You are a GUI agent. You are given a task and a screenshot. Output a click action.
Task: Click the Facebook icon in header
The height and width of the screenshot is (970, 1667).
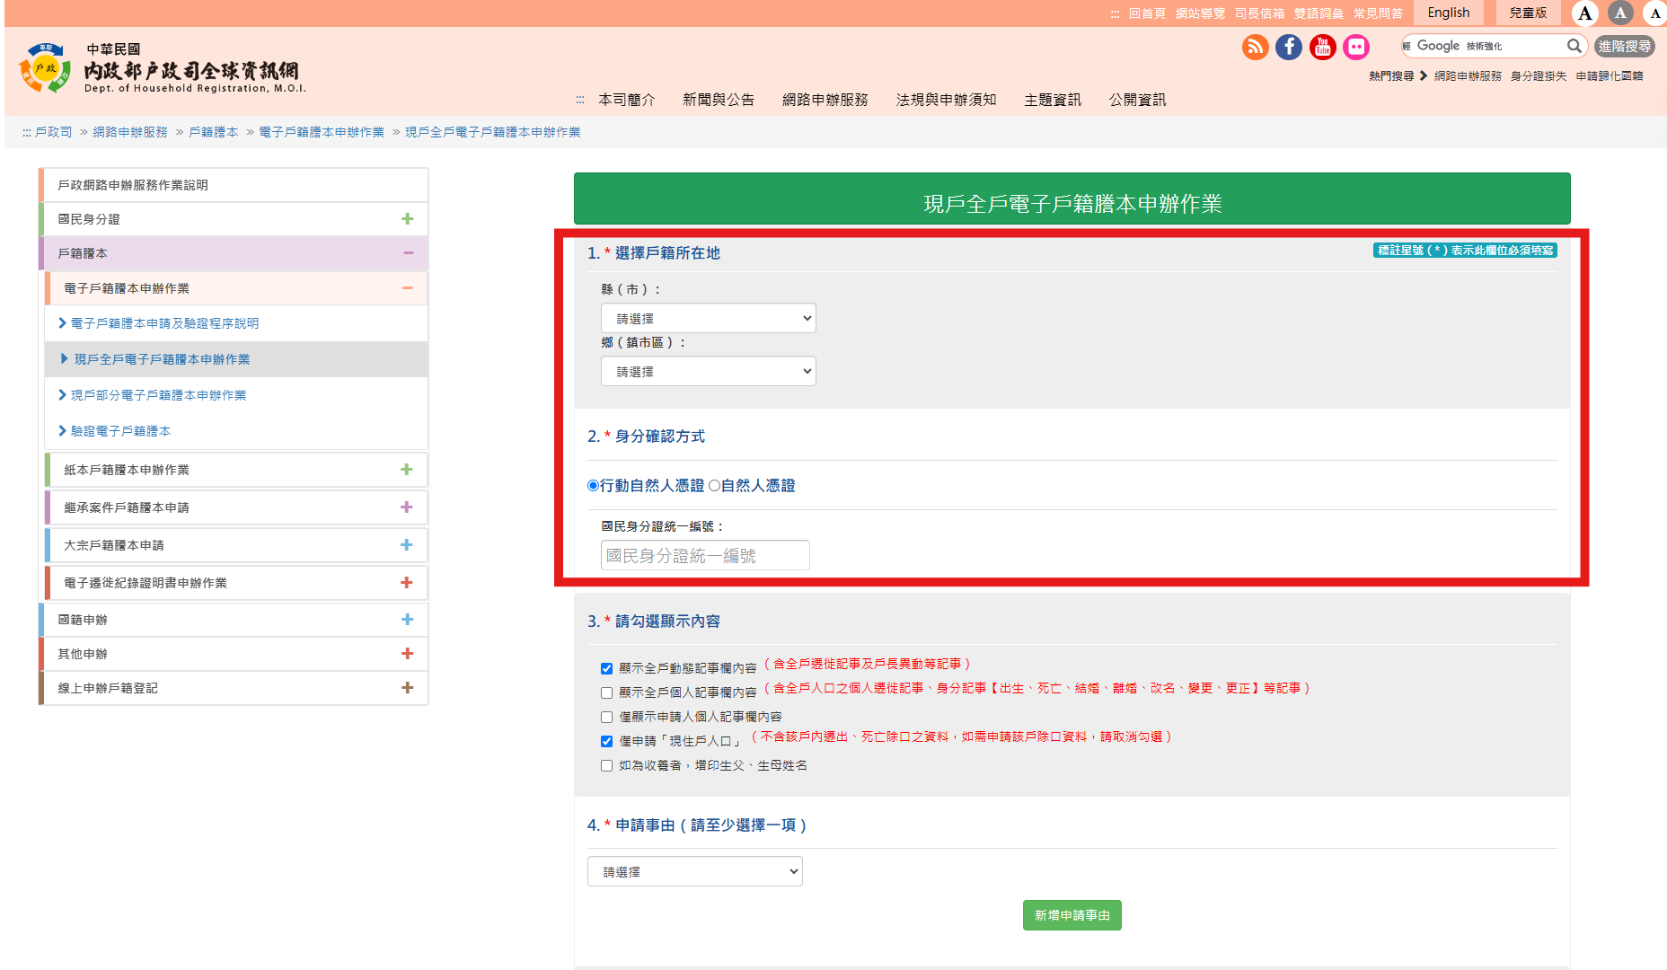(x=1289, y=47)
